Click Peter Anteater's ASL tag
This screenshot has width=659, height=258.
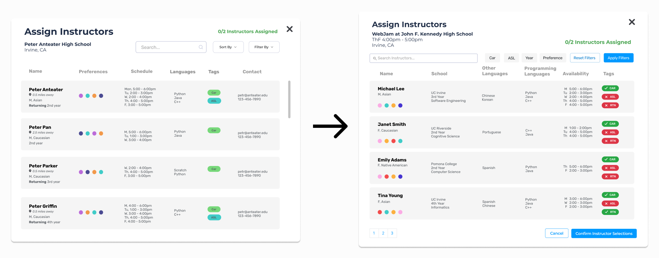(x=214, y=101)
